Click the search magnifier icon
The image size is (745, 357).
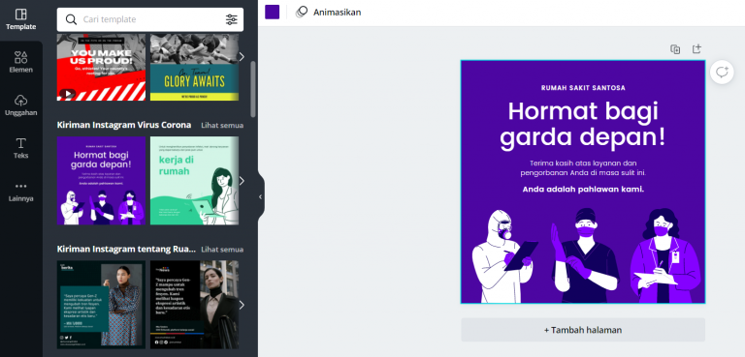71,19
